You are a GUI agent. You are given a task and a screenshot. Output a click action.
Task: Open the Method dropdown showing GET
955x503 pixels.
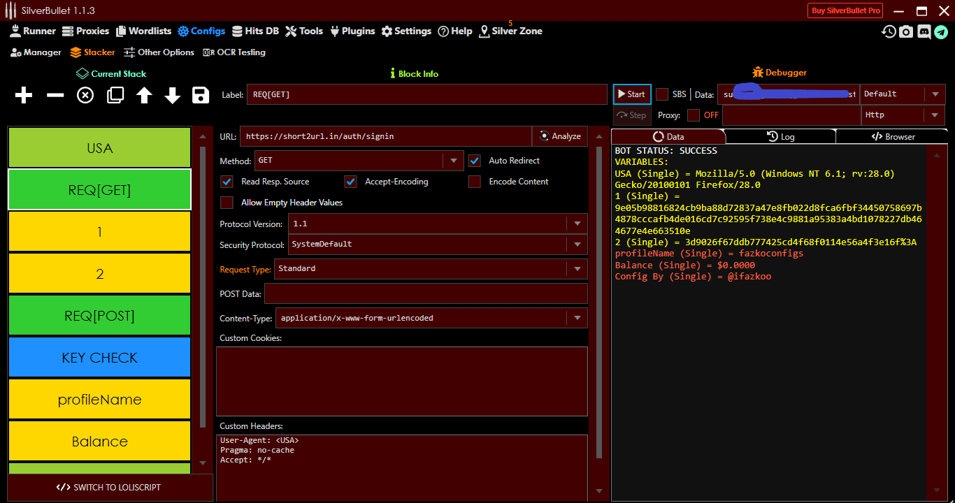[453, 160]
